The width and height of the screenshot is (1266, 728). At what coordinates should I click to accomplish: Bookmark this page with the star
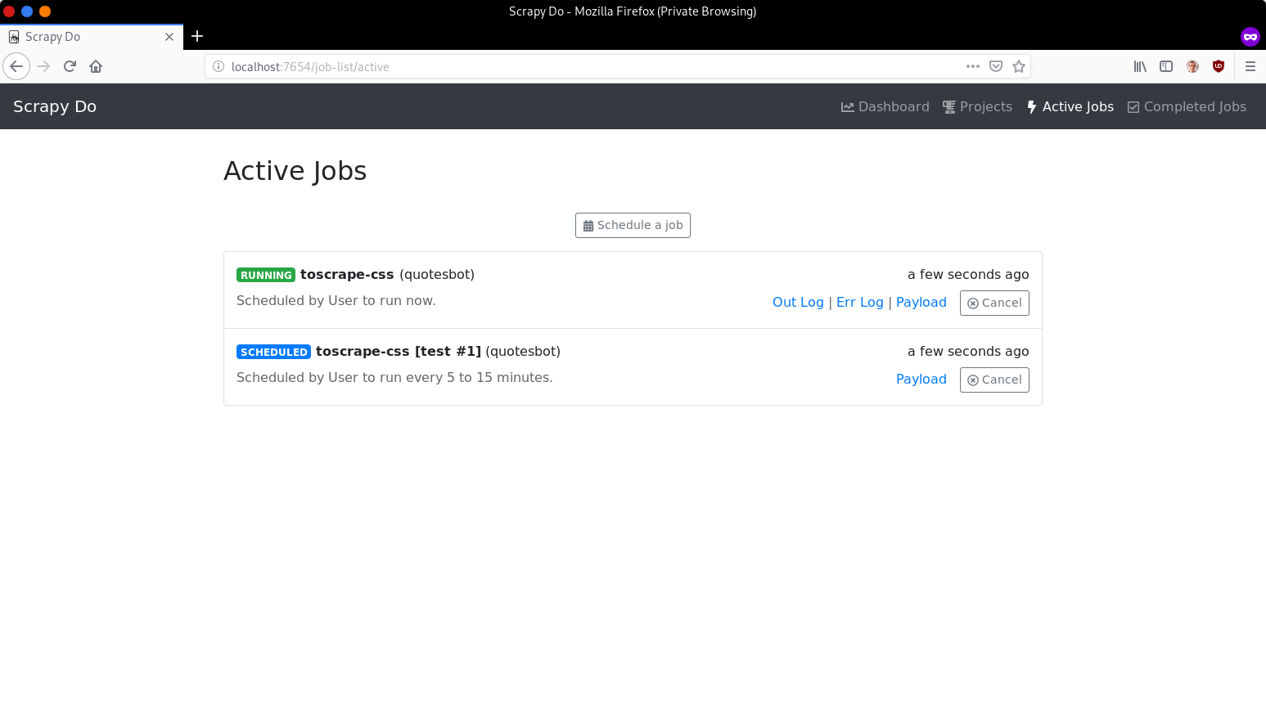click(x=1019, y=66)
